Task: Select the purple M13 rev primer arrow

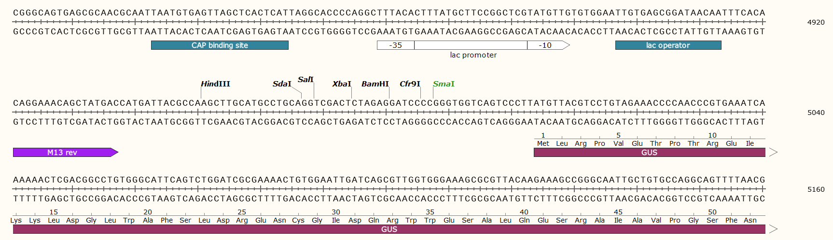Action: (63, 153)
